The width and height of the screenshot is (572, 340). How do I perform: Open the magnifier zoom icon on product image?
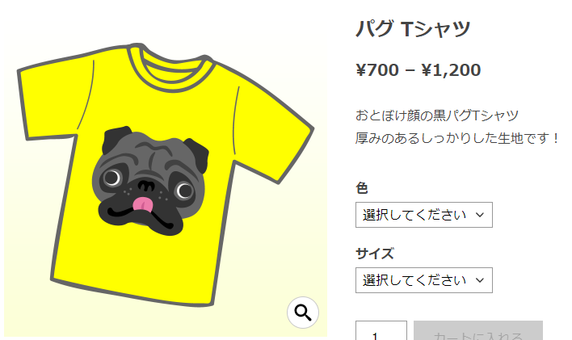point(303,313)
